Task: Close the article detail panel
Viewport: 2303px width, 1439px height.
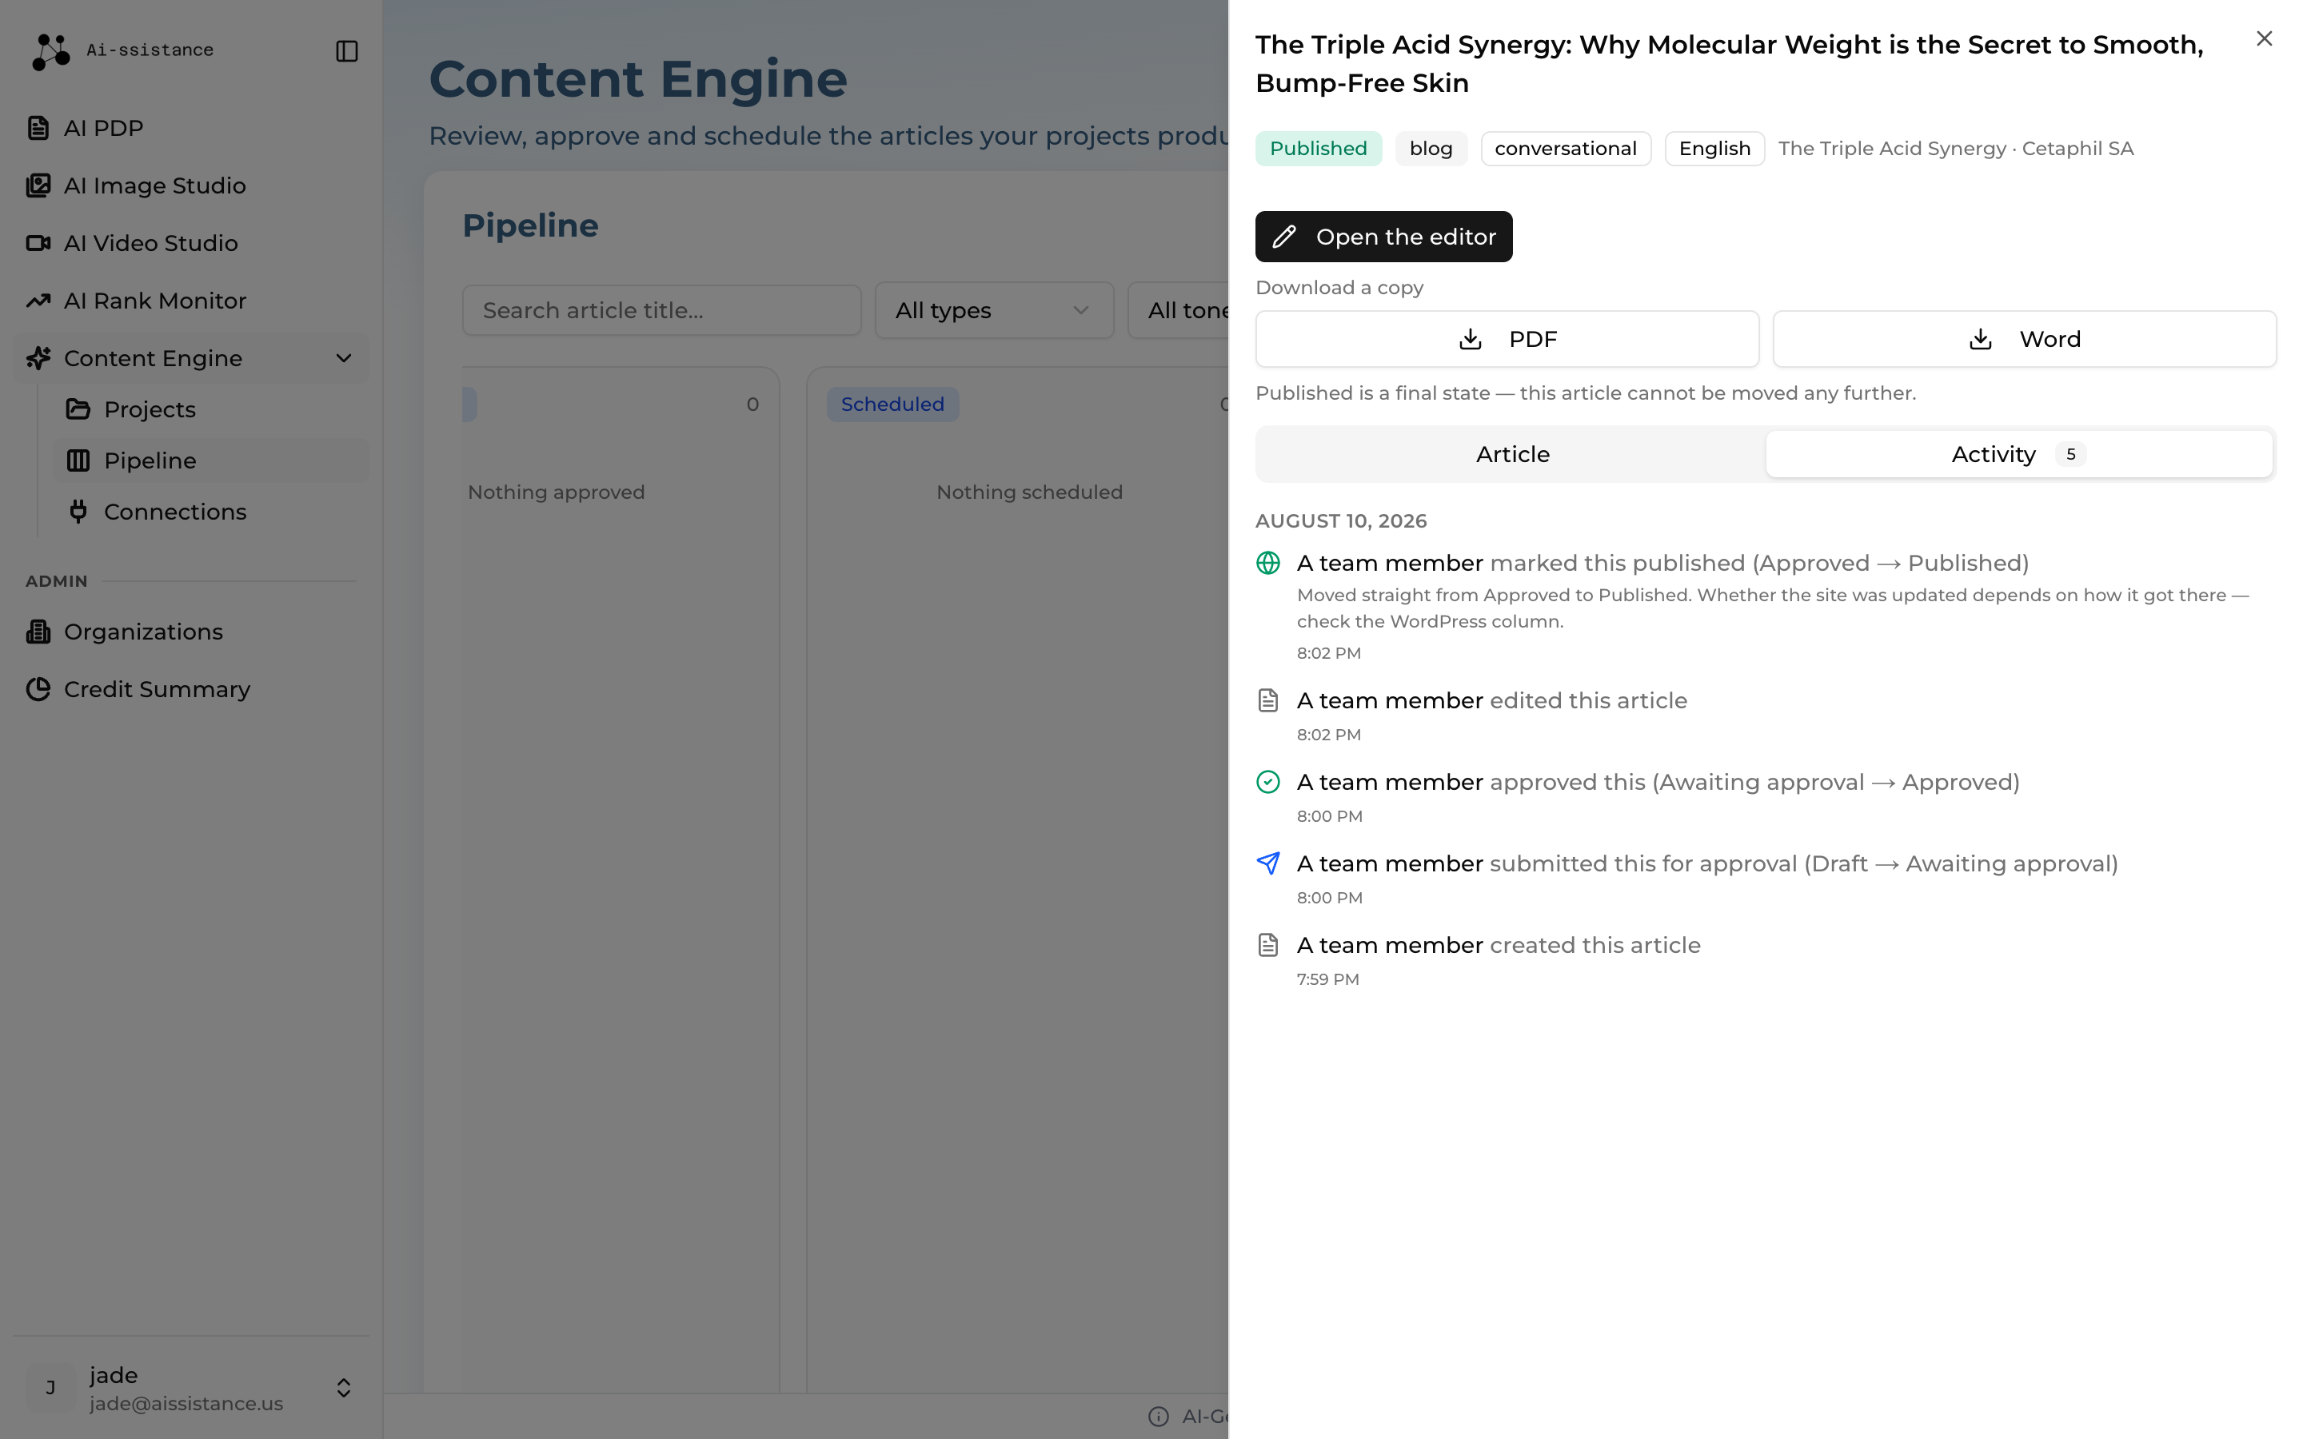Action: 2263,39
